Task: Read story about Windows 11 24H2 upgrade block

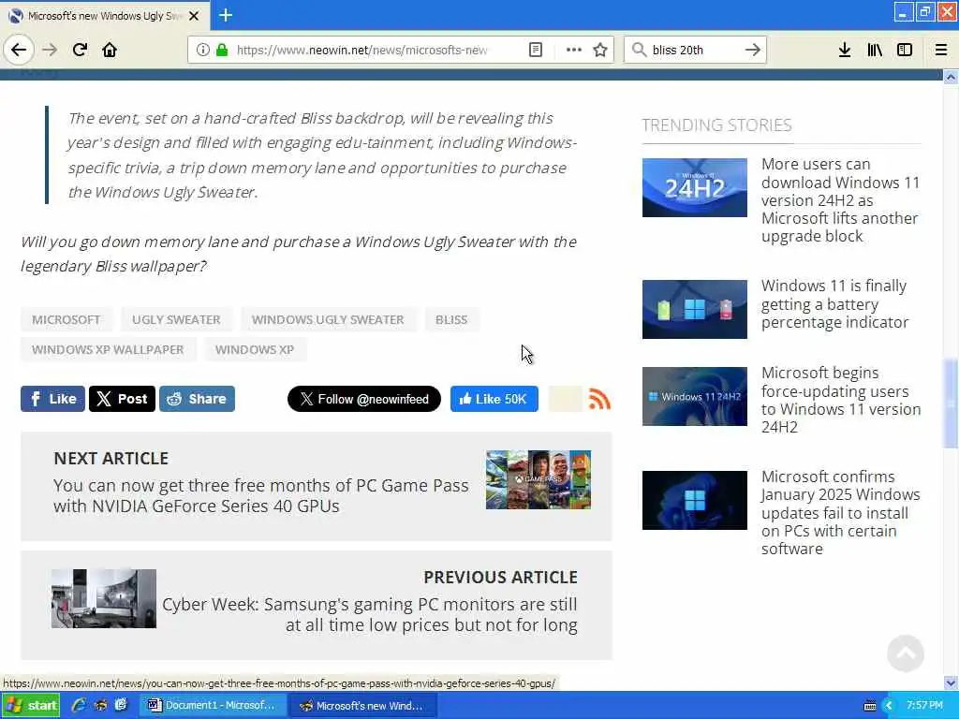Action: coord(840,200)
